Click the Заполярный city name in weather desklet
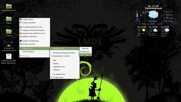Screen dimensions: 181x102 click(x=153, y=8)
